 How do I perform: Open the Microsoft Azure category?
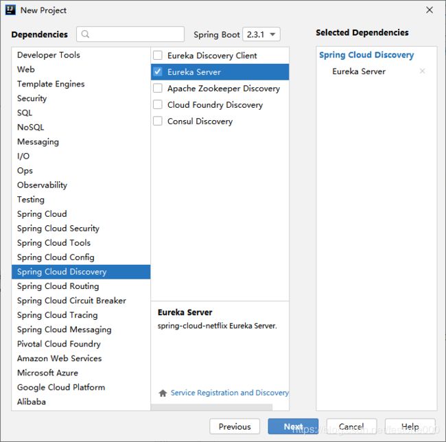(x=81, y=373)
